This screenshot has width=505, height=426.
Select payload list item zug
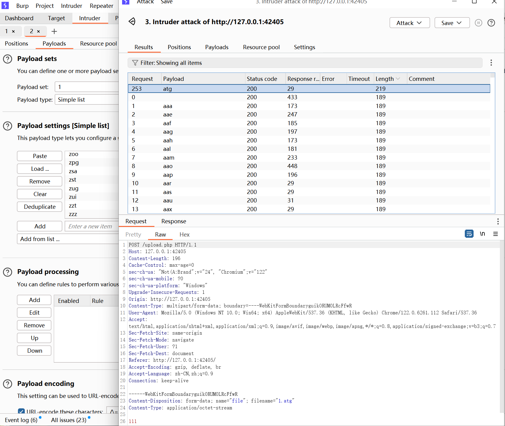click(92, 188)
